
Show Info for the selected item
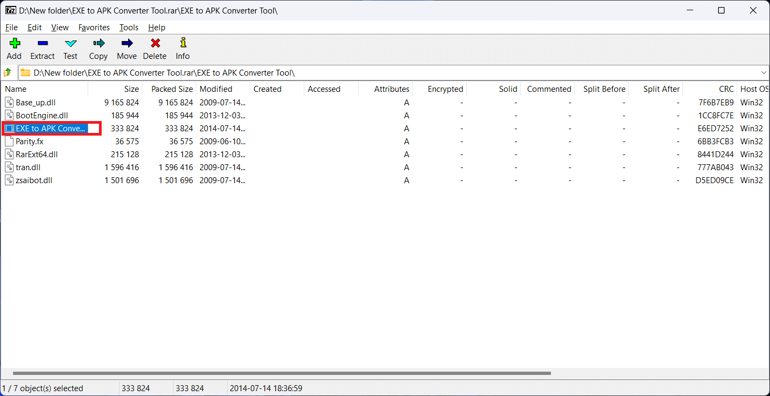(182, 49)
